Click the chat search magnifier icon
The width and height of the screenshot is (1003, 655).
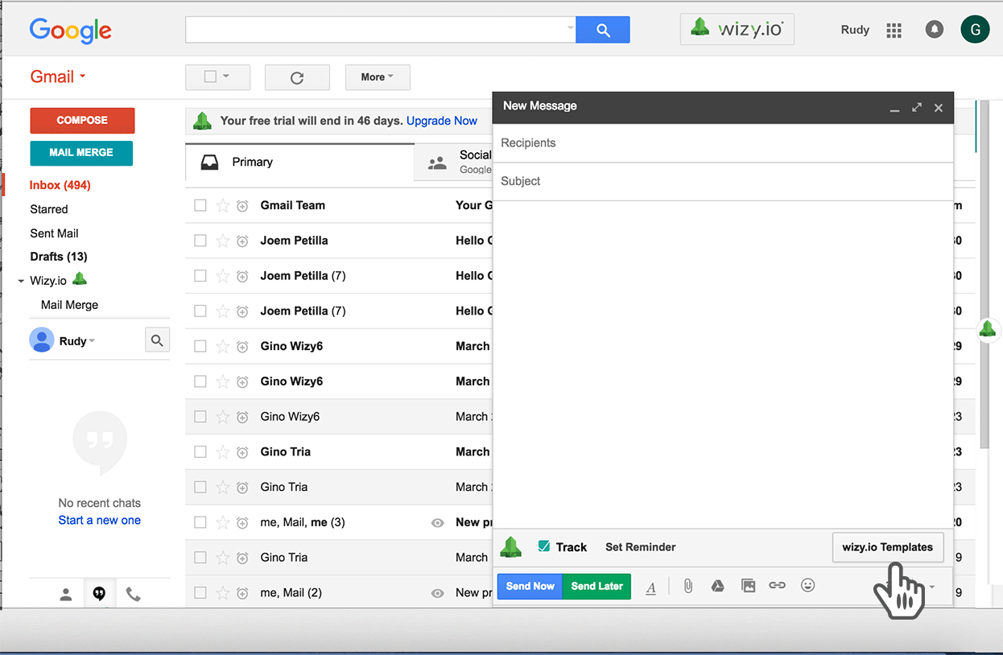[157, 340]
